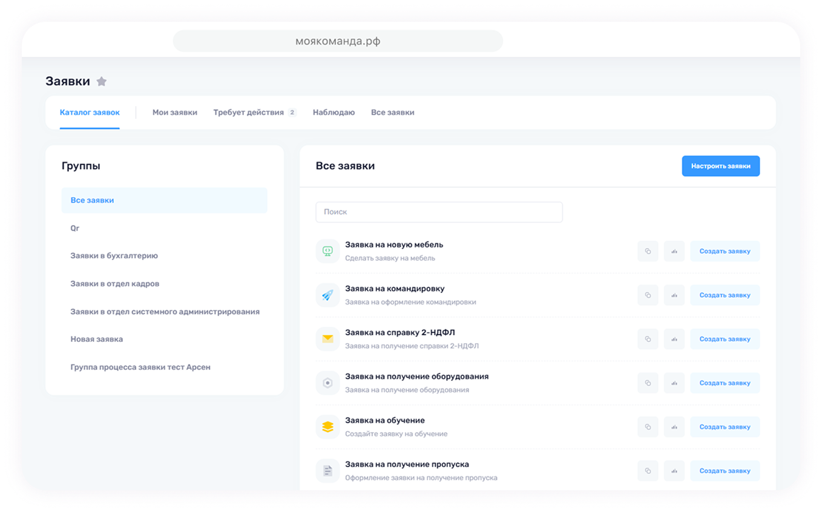This screenshot has height=512, width=822.
Task: Switch to the Мои заявки tab
Action: (174, 113)
